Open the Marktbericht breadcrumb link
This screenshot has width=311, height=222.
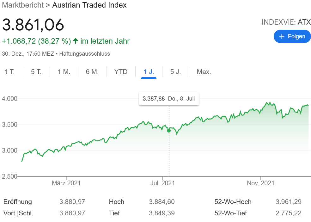pos(23,5)
